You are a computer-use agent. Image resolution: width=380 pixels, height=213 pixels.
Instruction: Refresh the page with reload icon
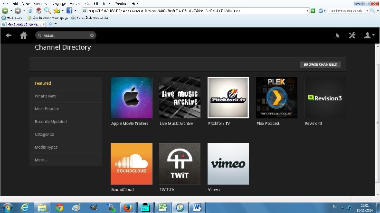click(30, 10)
